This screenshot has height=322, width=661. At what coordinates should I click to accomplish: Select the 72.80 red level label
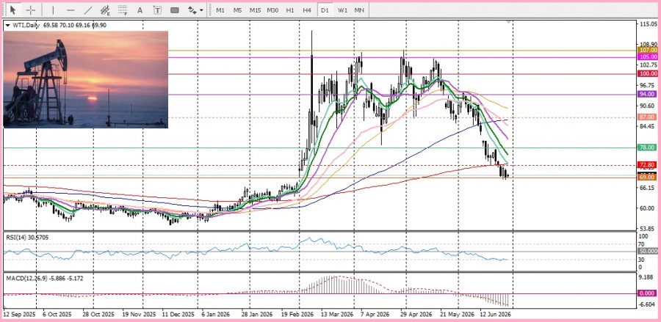pyautogui.click(x=648, y=164)
